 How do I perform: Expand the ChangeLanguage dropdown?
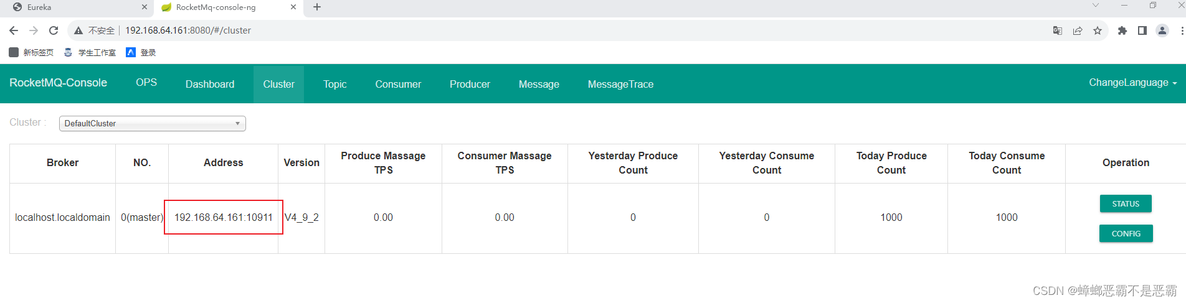[1132, 83]
